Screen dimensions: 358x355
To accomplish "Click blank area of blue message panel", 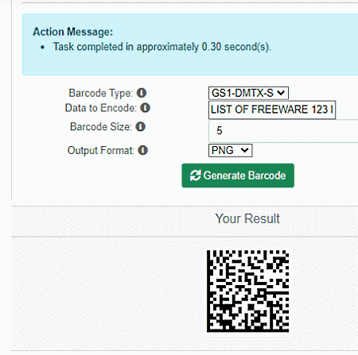I will [185, 65].
